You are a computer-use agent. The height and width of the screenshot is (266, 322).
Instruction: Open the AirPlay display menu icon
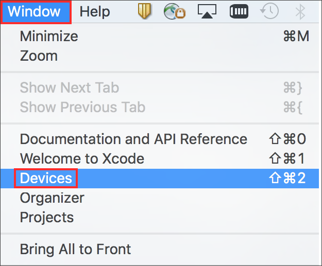click(207, 11)
